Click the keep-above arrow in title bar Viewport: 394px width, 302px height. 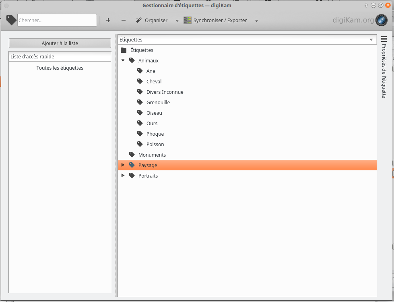click(366, 5)
